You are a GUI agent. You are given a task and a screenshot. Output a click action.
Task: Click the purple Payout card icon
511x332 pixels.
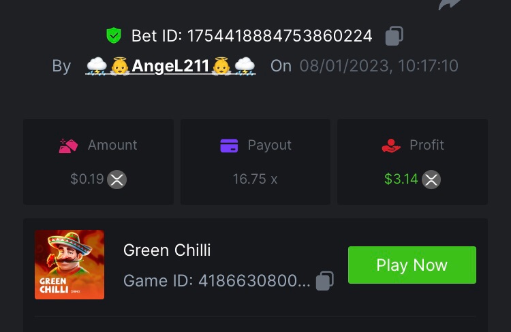[229, 146]
